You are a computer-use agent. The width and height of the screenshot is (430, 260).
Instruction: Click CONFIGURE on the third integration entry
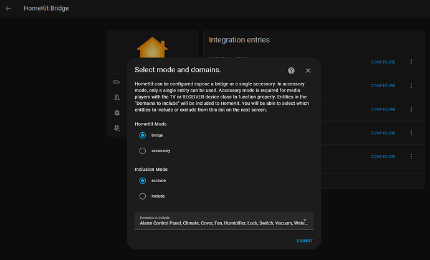coord(383,110)
